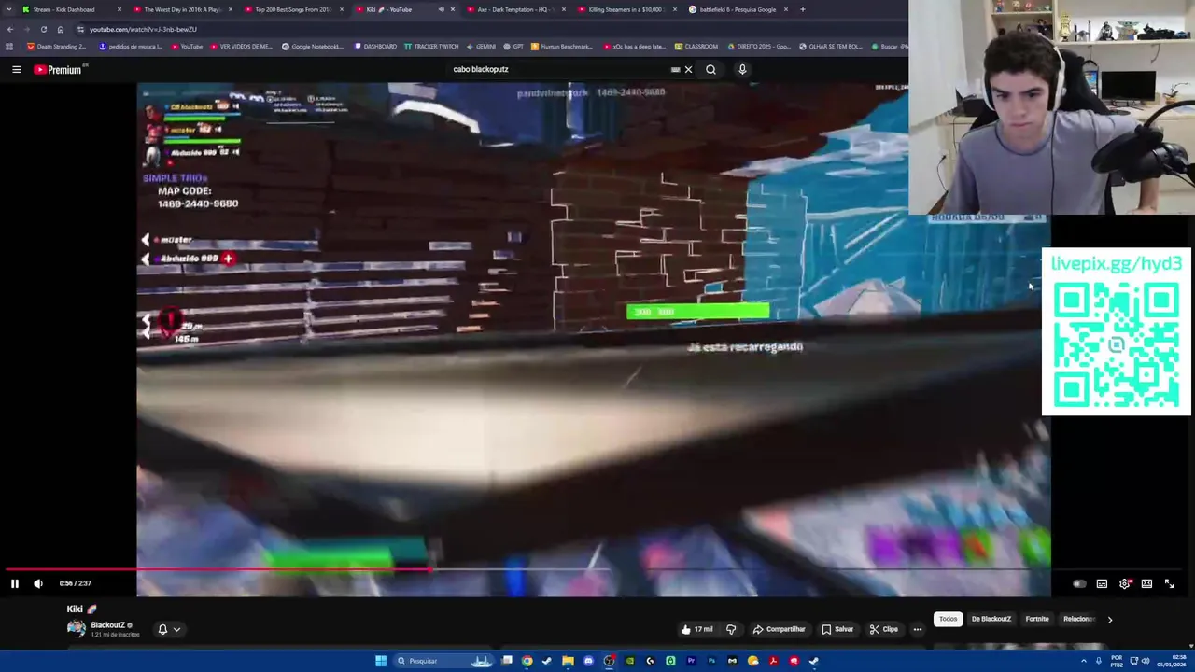Screen dimensions: 1195x672
Task: Enter fullscreen in video player
Action: pos(1169,583)
